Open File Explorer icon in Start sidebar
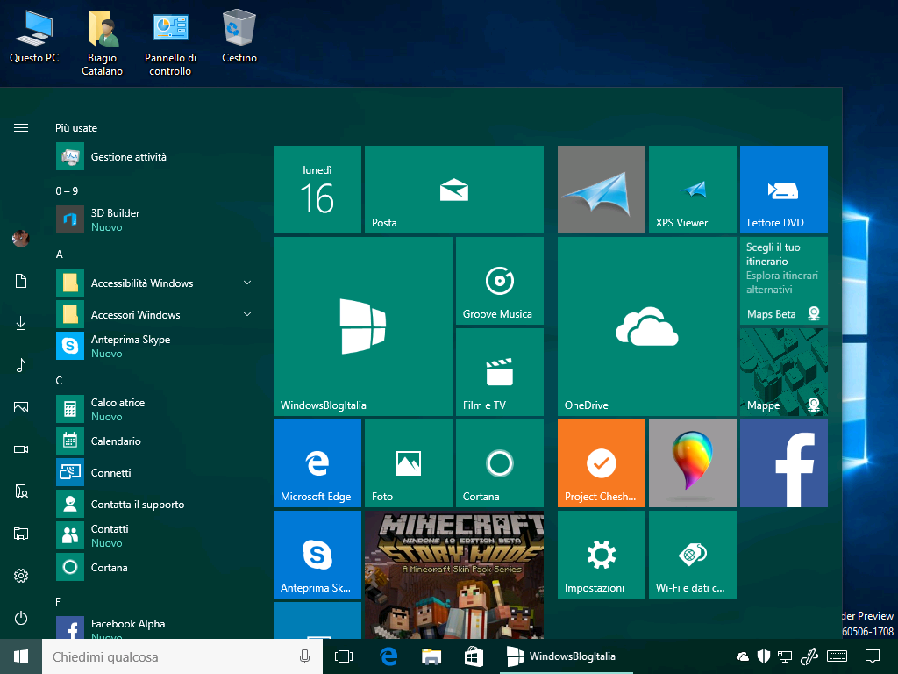 21,534
